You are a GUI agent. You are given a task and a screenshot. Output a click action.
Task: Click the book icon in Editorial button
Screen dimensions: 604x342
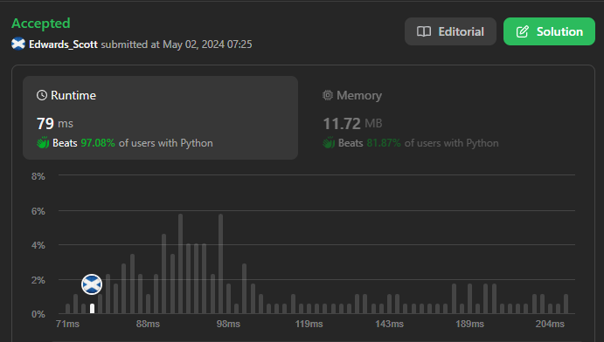[x=424, y=31]
